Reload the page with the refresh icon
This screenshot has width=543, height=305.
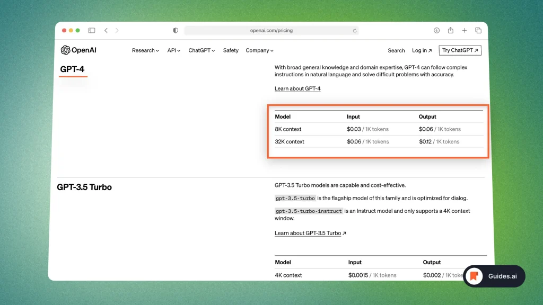(x=355, y=30)
